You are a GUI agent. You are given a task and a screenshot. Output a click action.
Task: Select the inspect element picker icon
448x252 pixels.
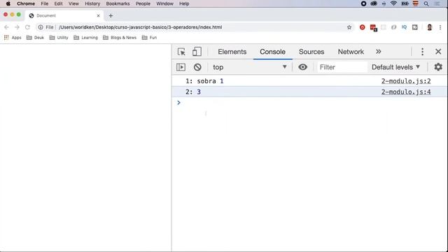181,52
